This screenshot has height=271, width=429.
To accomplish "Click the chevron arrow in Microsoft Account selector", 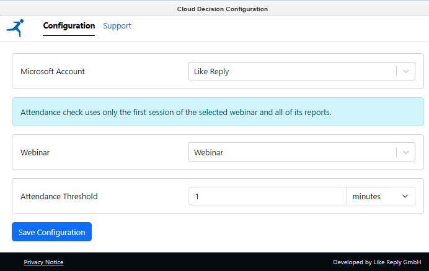I will point(406,71).
